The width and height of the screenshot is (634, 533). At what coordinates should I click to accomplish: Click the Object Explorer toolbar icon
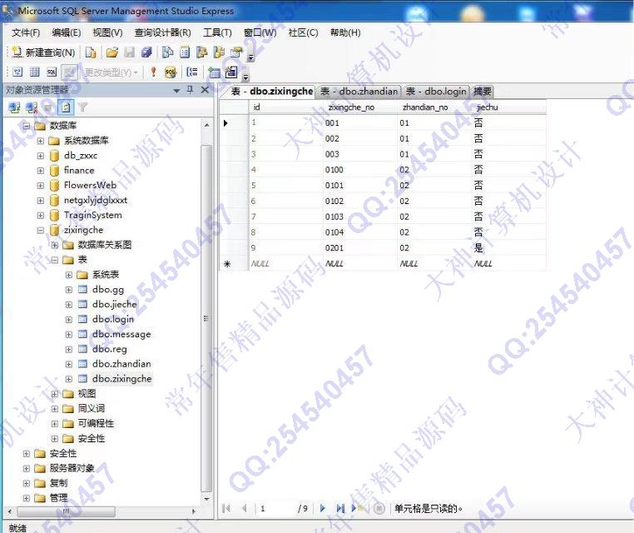tap(201, 52)
